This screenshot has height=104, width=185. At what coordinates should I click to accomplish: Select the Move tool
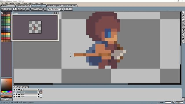[x=183, y=27]
